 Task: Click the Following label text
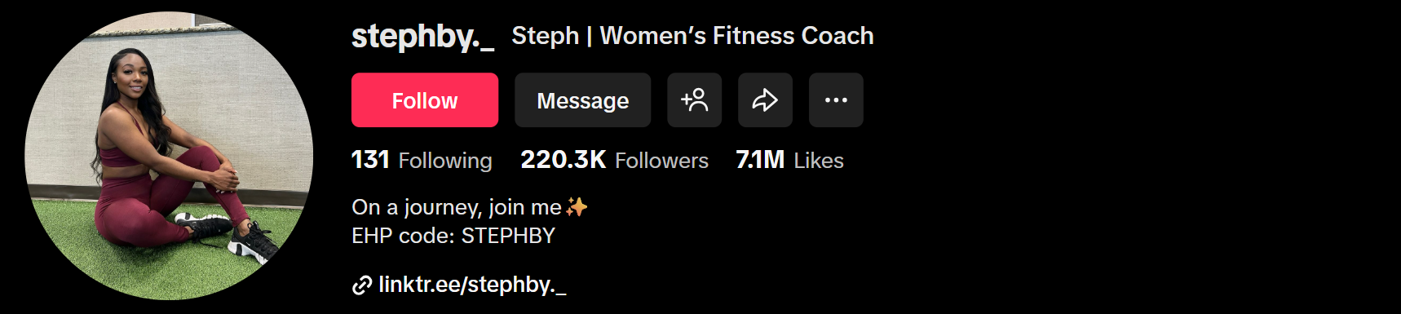[445, 161]
